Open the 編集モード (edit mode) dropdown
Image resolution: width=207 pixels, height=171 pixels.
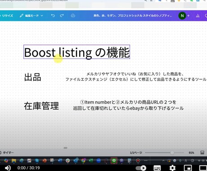31,16
